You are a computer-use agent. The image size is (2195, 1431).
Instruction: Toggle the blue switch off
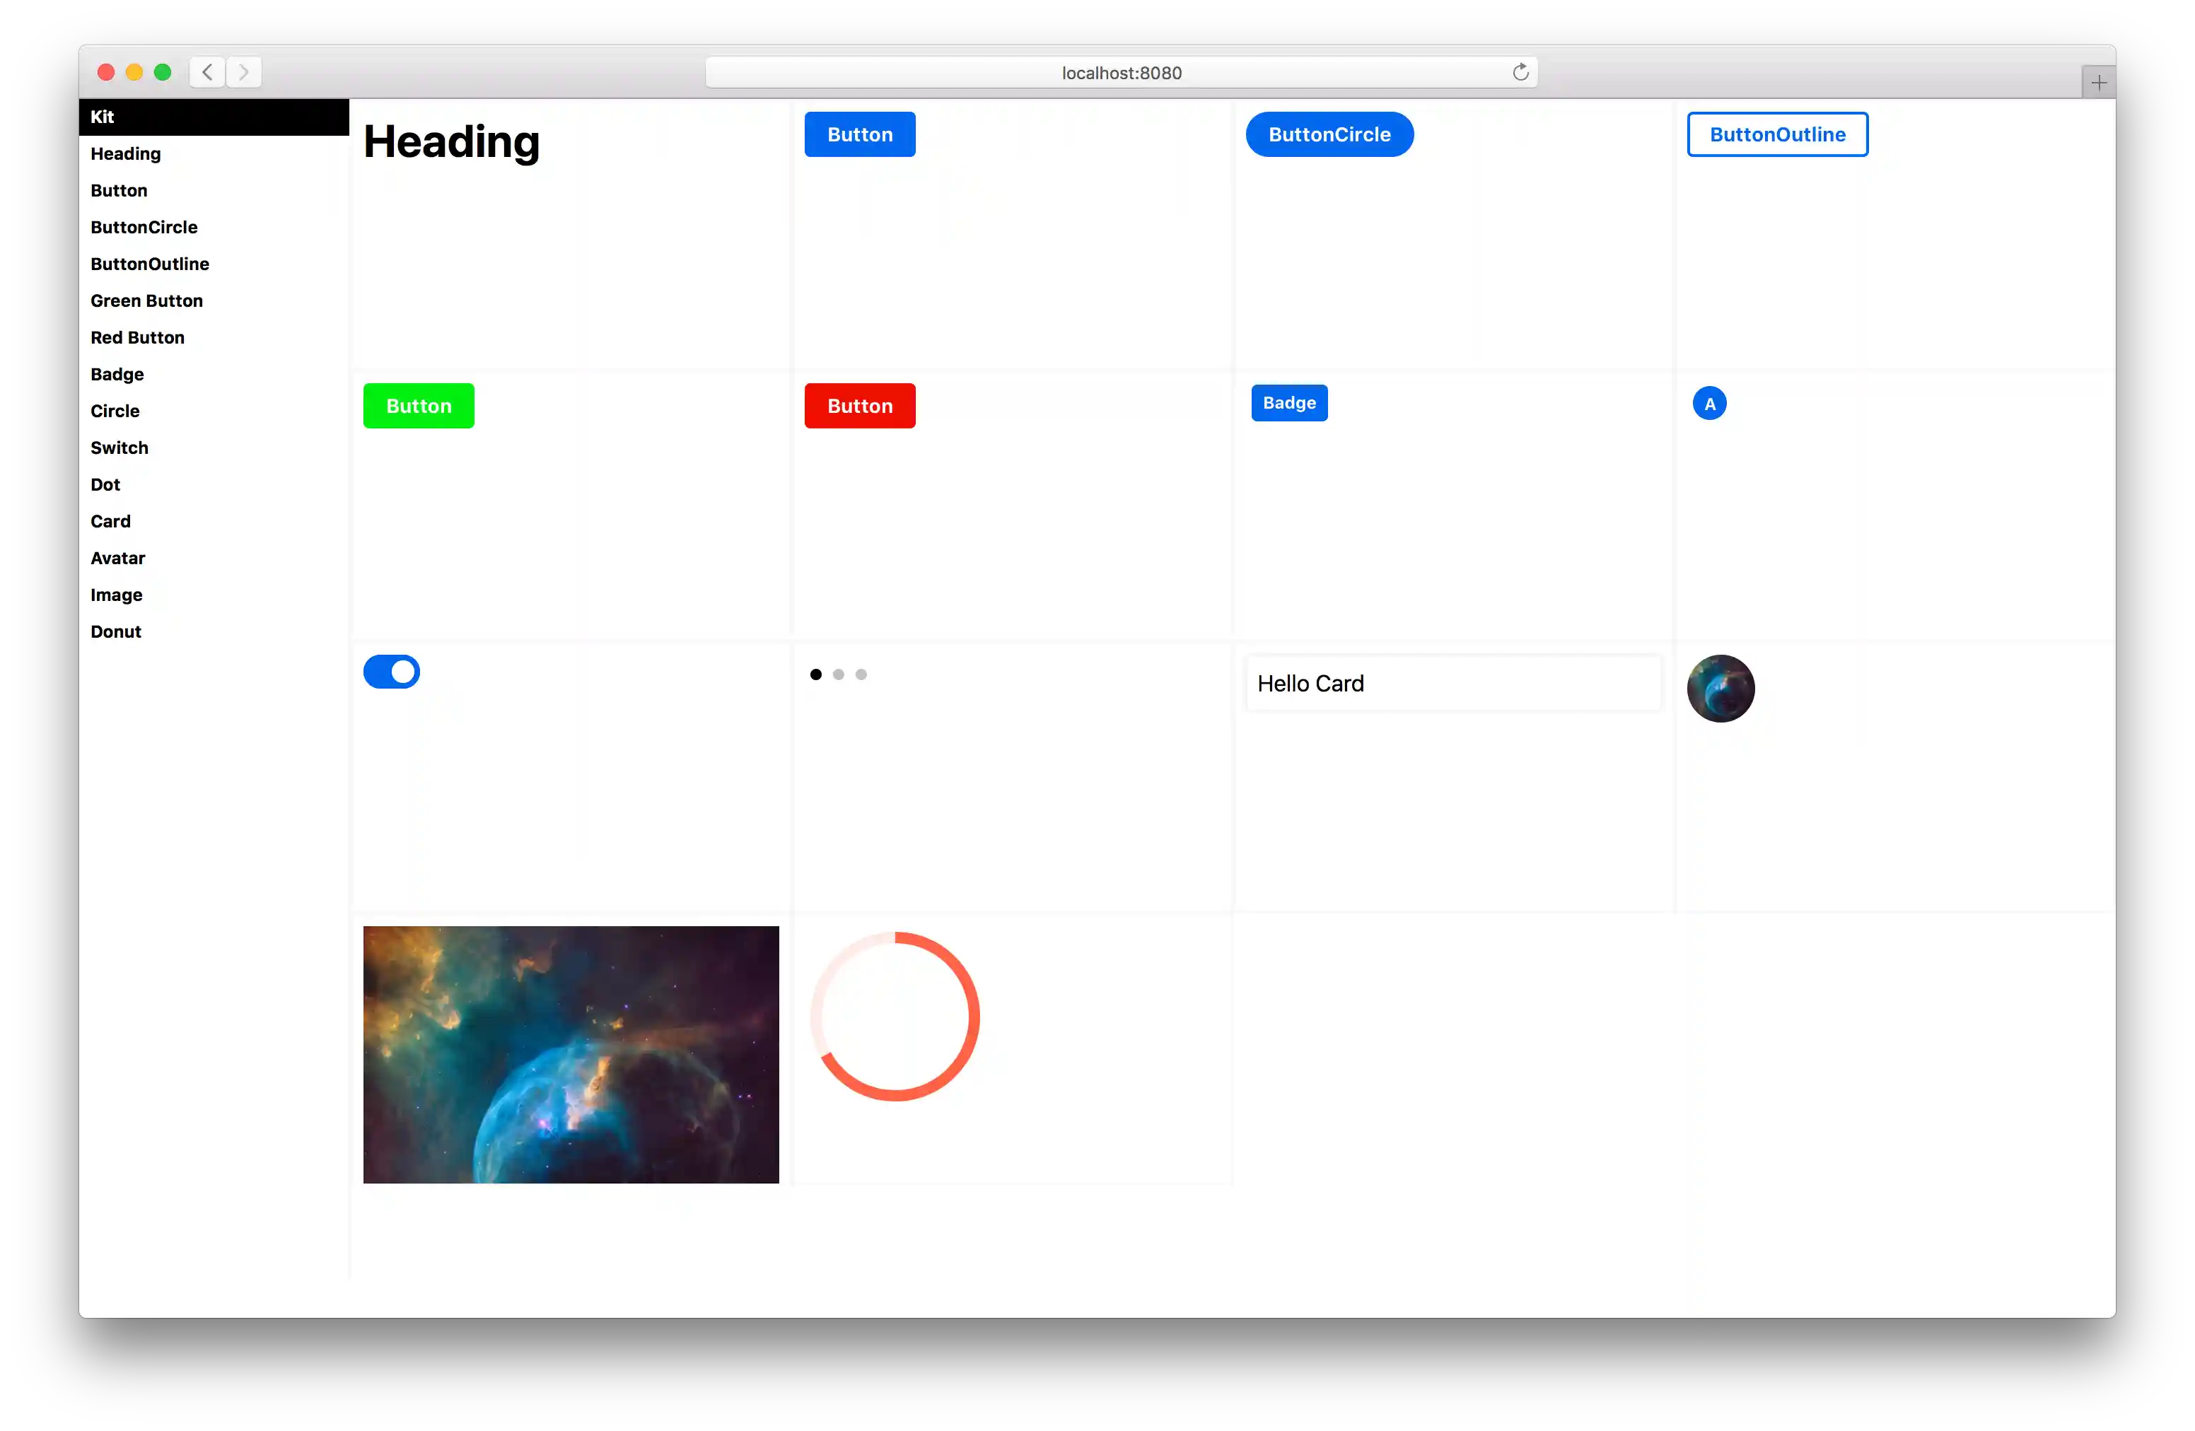[392, 672]
